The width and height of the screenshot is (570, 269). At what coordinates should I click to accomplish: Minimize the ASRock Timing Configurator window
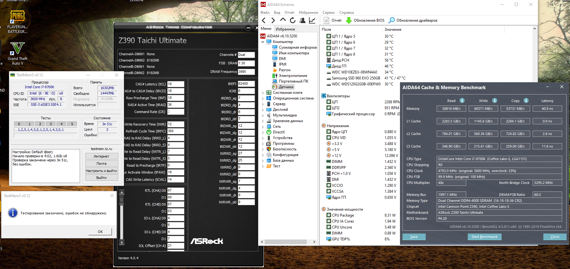coord(248,28)
